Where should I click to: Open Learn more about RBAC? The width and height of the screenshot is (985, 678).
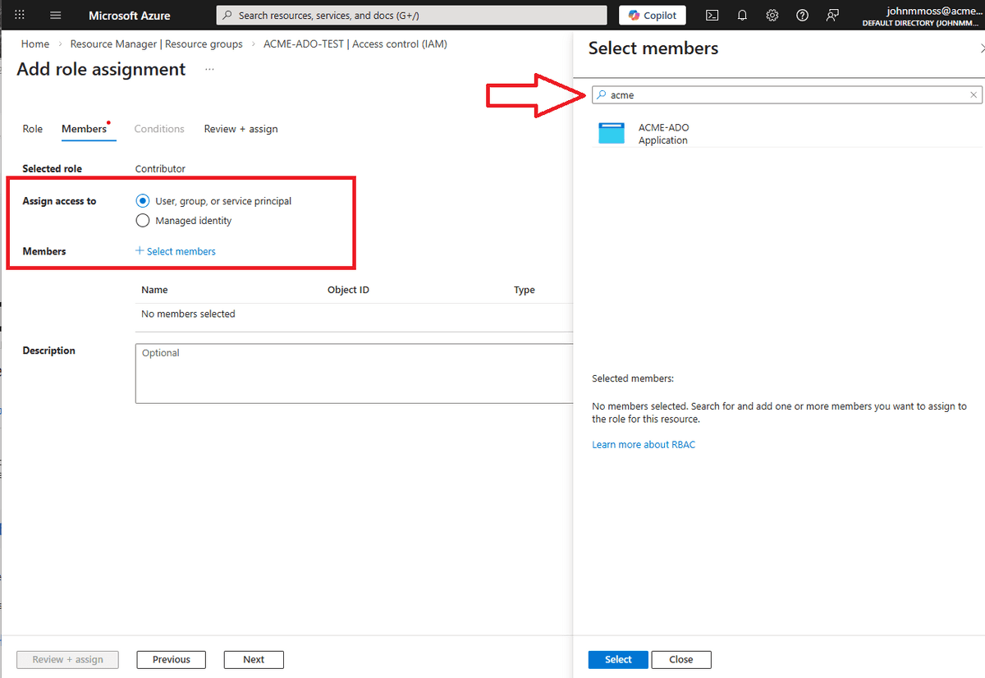tap(644, 444)
